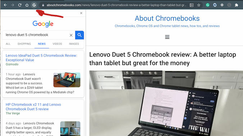This screenshot has height=136, width=243.
Task: Open the Grammarly extension icon
Action: click(207, 5)
